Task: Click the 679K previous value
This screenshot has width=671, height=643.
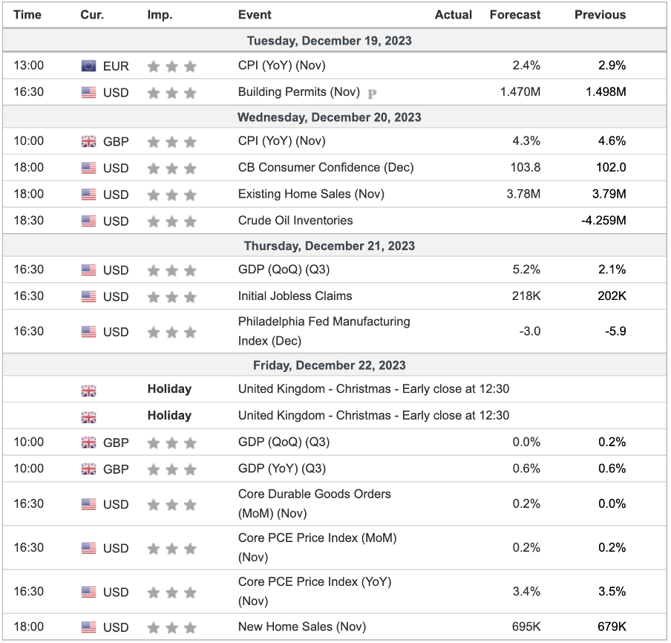Action: click(612, 627)
